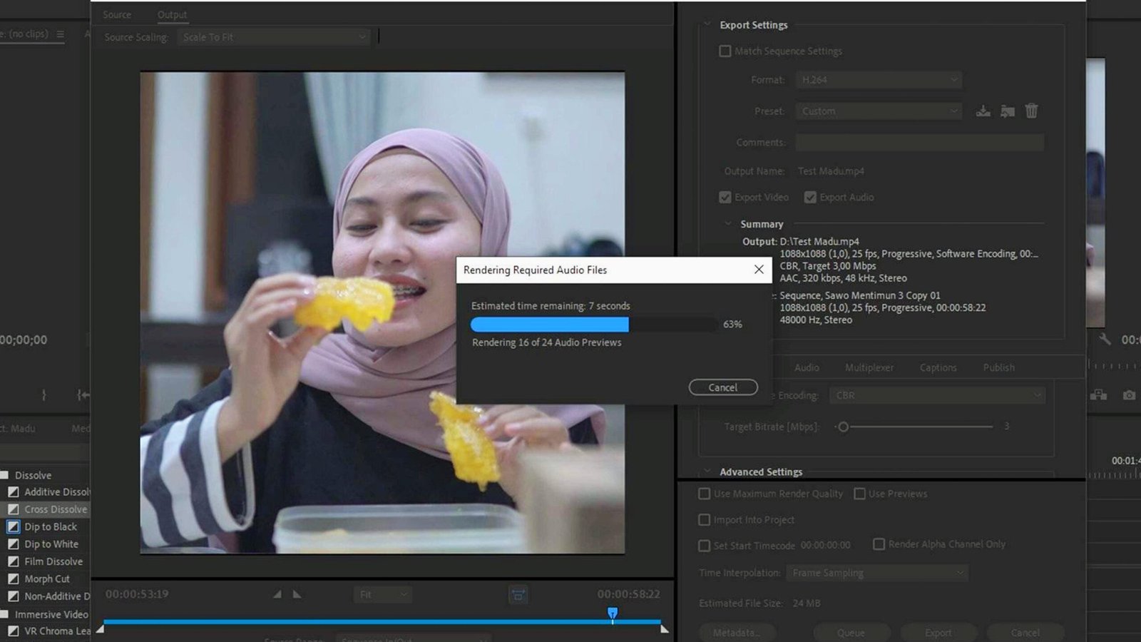
Task: Open the Captions tab
Action: pos(938,367)
